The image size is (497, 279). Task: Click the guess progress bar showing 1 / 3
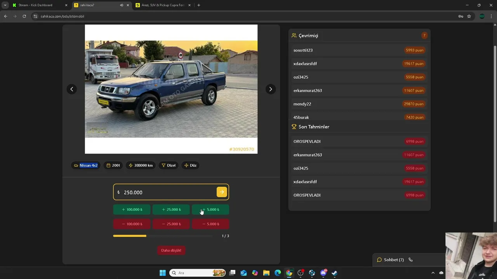[163, 236]
